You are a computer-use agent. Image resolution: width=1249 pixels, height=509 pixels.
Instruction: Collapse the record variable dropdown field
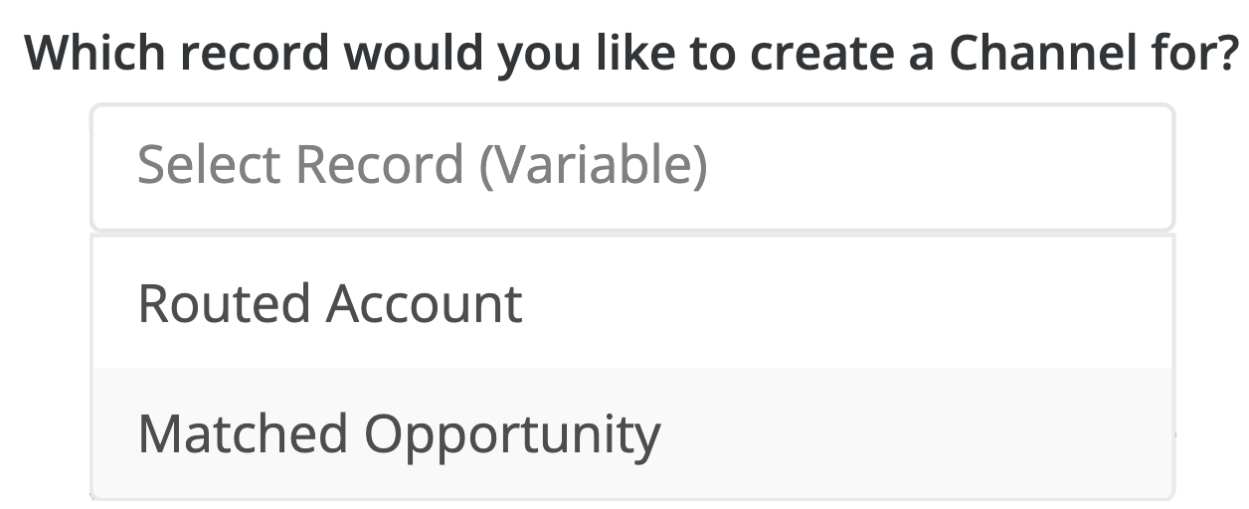pos(632,167)
